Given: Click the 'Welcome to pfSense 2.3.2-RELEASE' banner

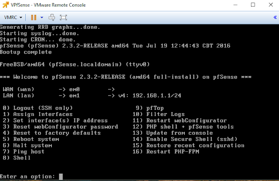Looking at the screenshot, I should click(126, 77).
